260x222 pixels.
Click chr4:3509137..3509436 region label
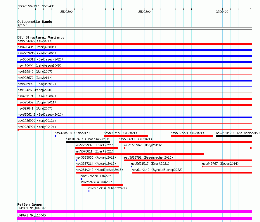pos(36,6)
